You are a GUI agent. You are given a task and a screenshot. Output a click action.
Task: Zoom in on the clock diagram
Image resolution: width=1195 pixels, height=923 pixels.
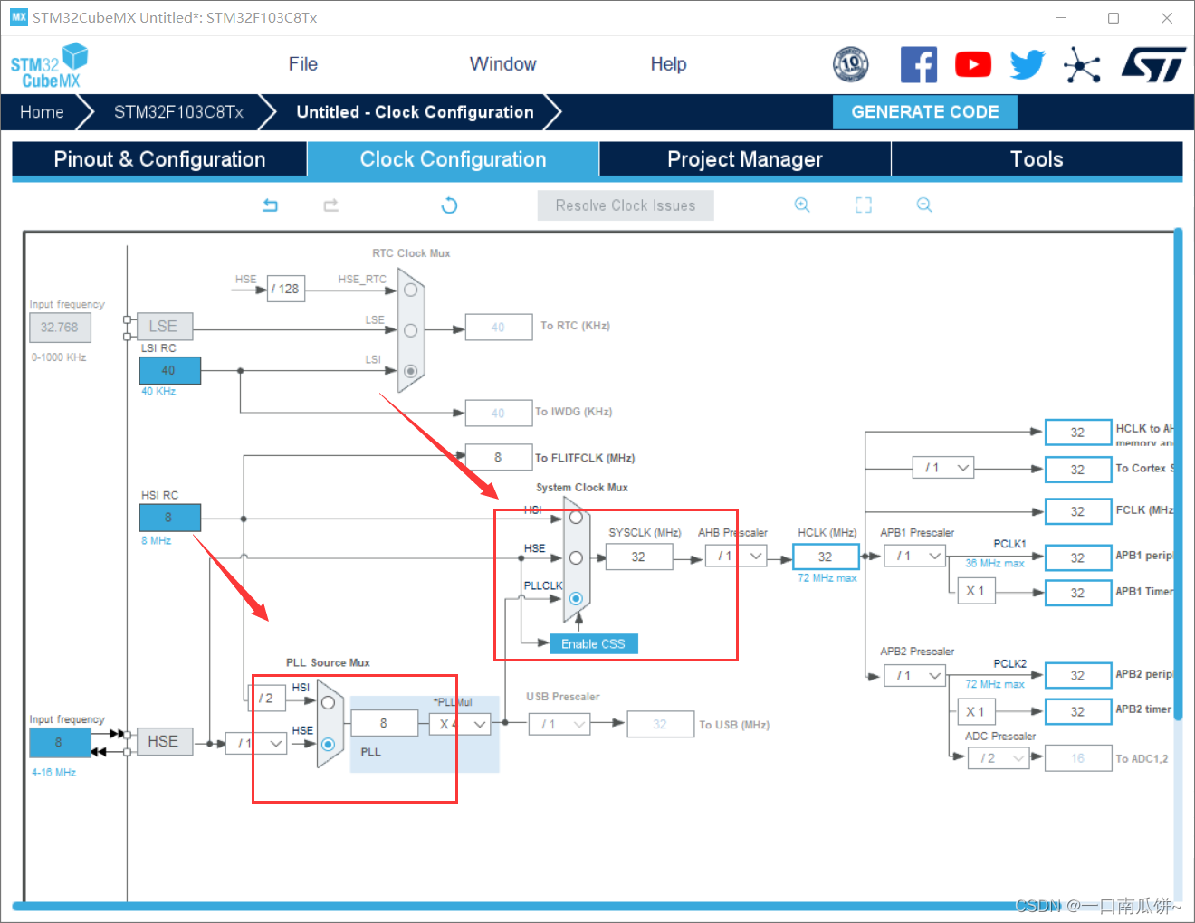point(802,205)
